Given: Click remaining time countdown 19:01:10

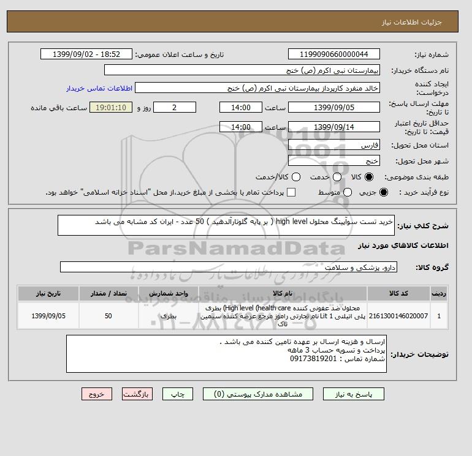Looking at the screenshot, I should [x=111, y=107].
